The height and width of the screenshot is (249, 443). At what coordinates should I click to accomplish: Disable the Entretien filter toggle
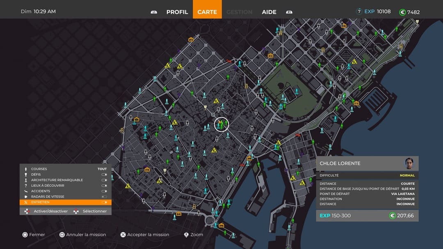point(104,202)
